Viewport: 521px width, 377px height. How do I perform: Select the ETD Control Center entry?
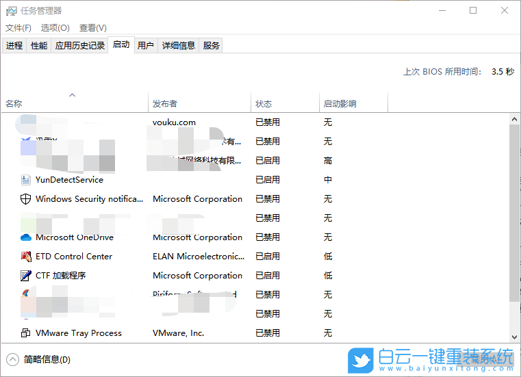pyautogui.click(x=74, y=257)
